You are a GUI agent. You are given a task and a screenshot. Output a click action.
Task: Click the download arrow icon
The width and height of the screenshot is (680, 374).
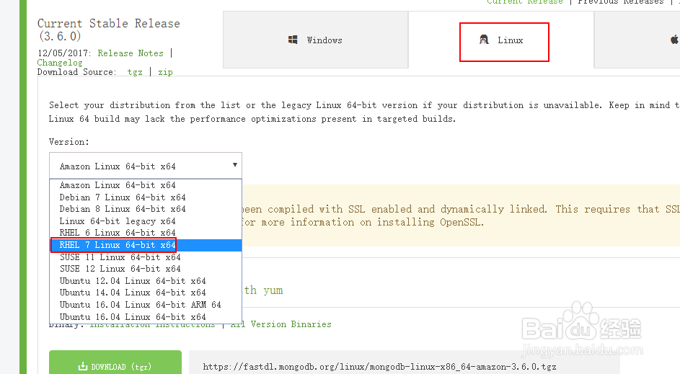[83, 367]
